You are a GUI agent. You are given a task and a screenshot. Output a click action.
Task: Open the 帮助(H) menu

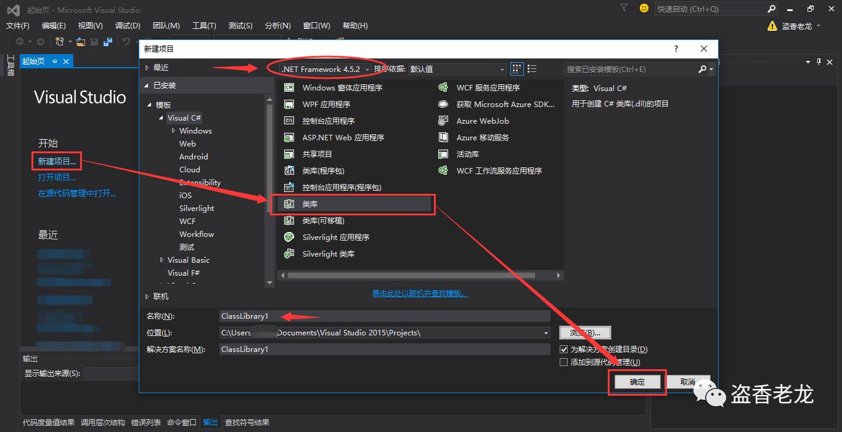[x=354, y=26]
